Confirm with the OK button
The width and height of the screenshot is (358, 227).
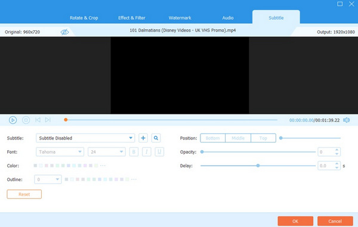click(295, 221)
